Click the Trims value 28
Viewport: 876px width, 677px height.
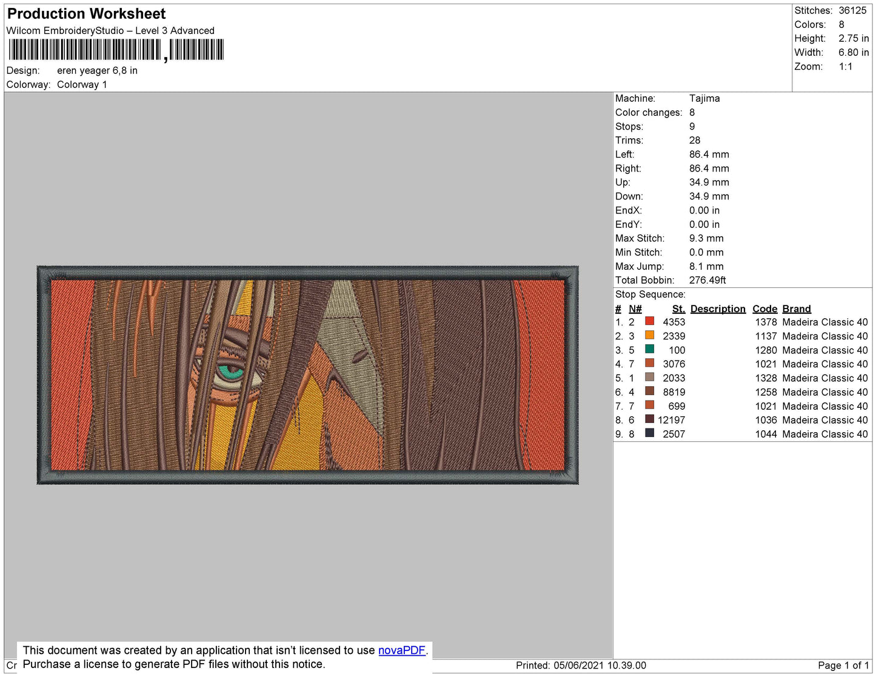click(x=695, y=140)
